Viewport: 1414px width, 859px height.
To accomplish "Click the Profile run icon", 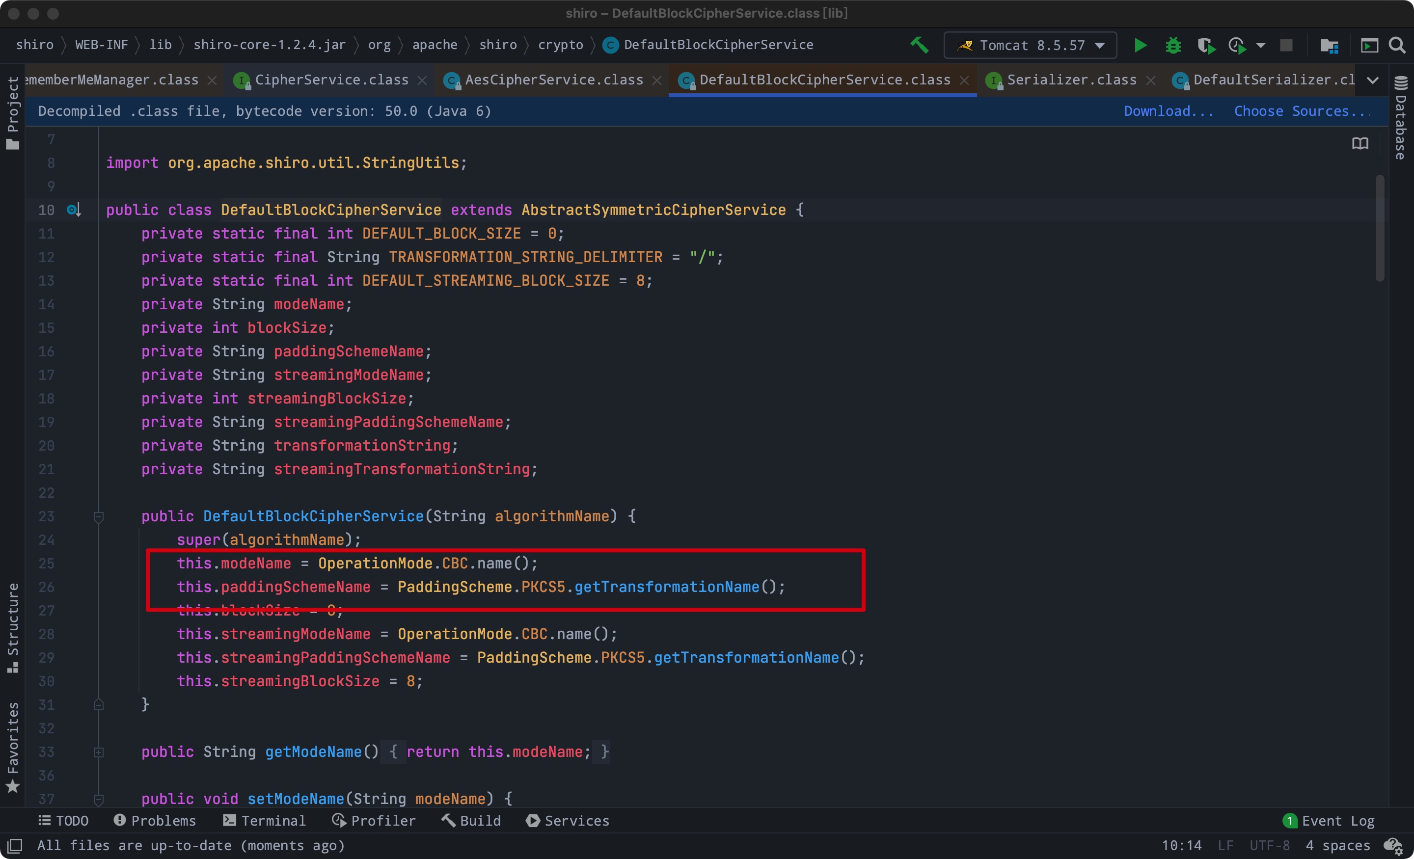I will (1237, 45).
